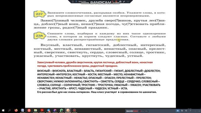Screen dimensions: 201x113
Task: Open the green circular app in taskbar
Action: point(62,110)
